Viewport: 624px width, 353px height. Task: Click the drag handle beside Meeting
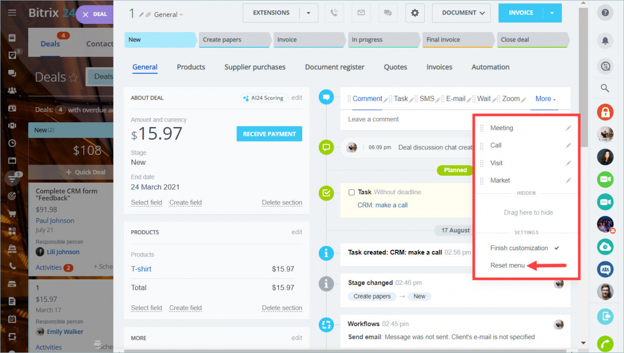(482, 128)
